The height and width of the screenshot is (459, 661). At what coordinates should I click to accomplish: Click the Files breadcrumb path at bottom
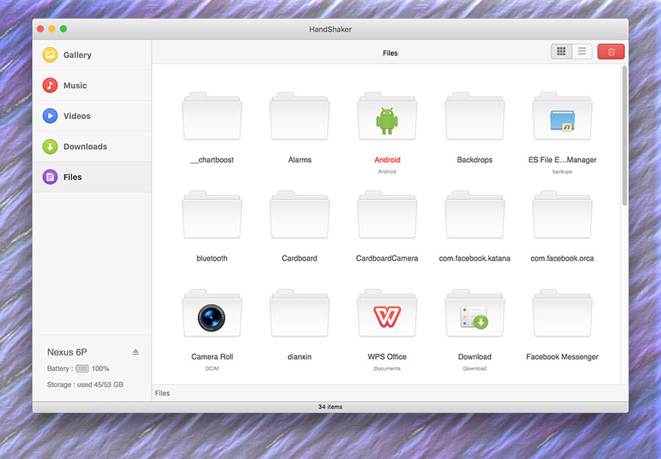coord(163,393)
